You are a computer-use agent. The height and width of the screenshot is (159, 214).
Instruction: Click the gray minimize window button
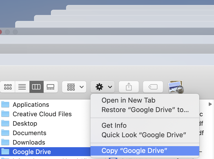[7, 32]
